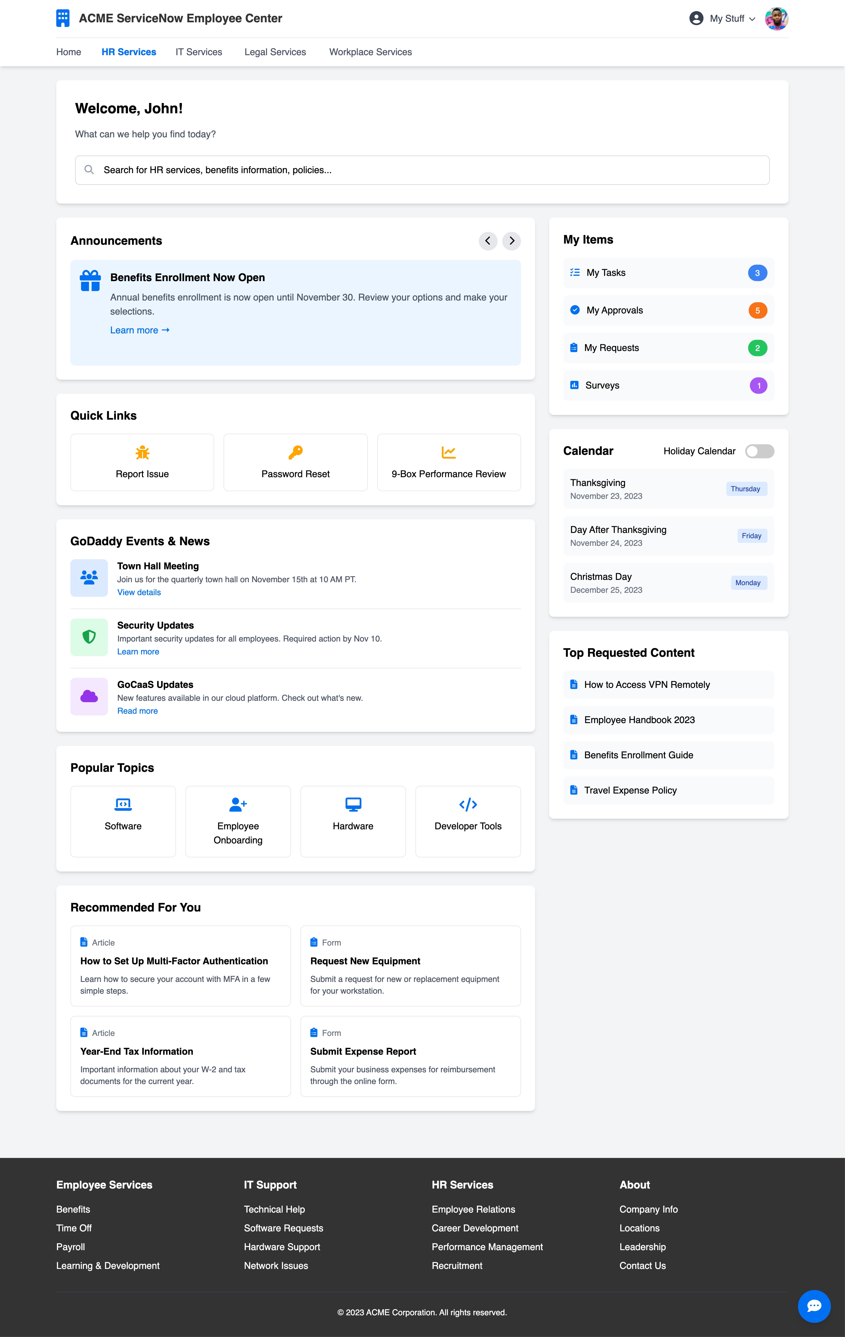Open the user profile avatar photo

tap(776, 18)
